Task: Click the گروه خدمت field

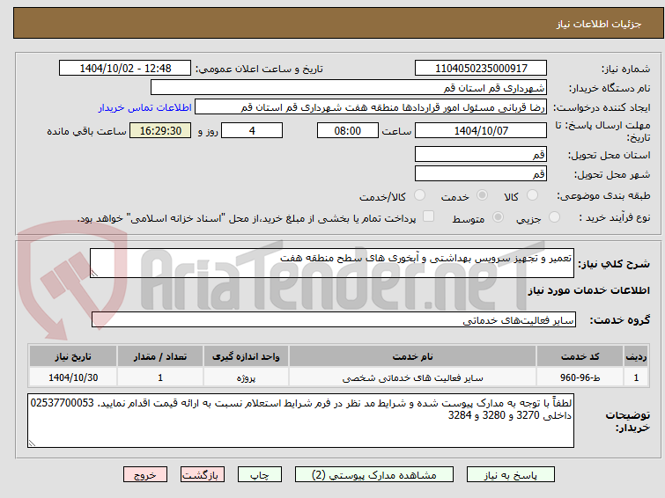Action: (x=334, y=319)
